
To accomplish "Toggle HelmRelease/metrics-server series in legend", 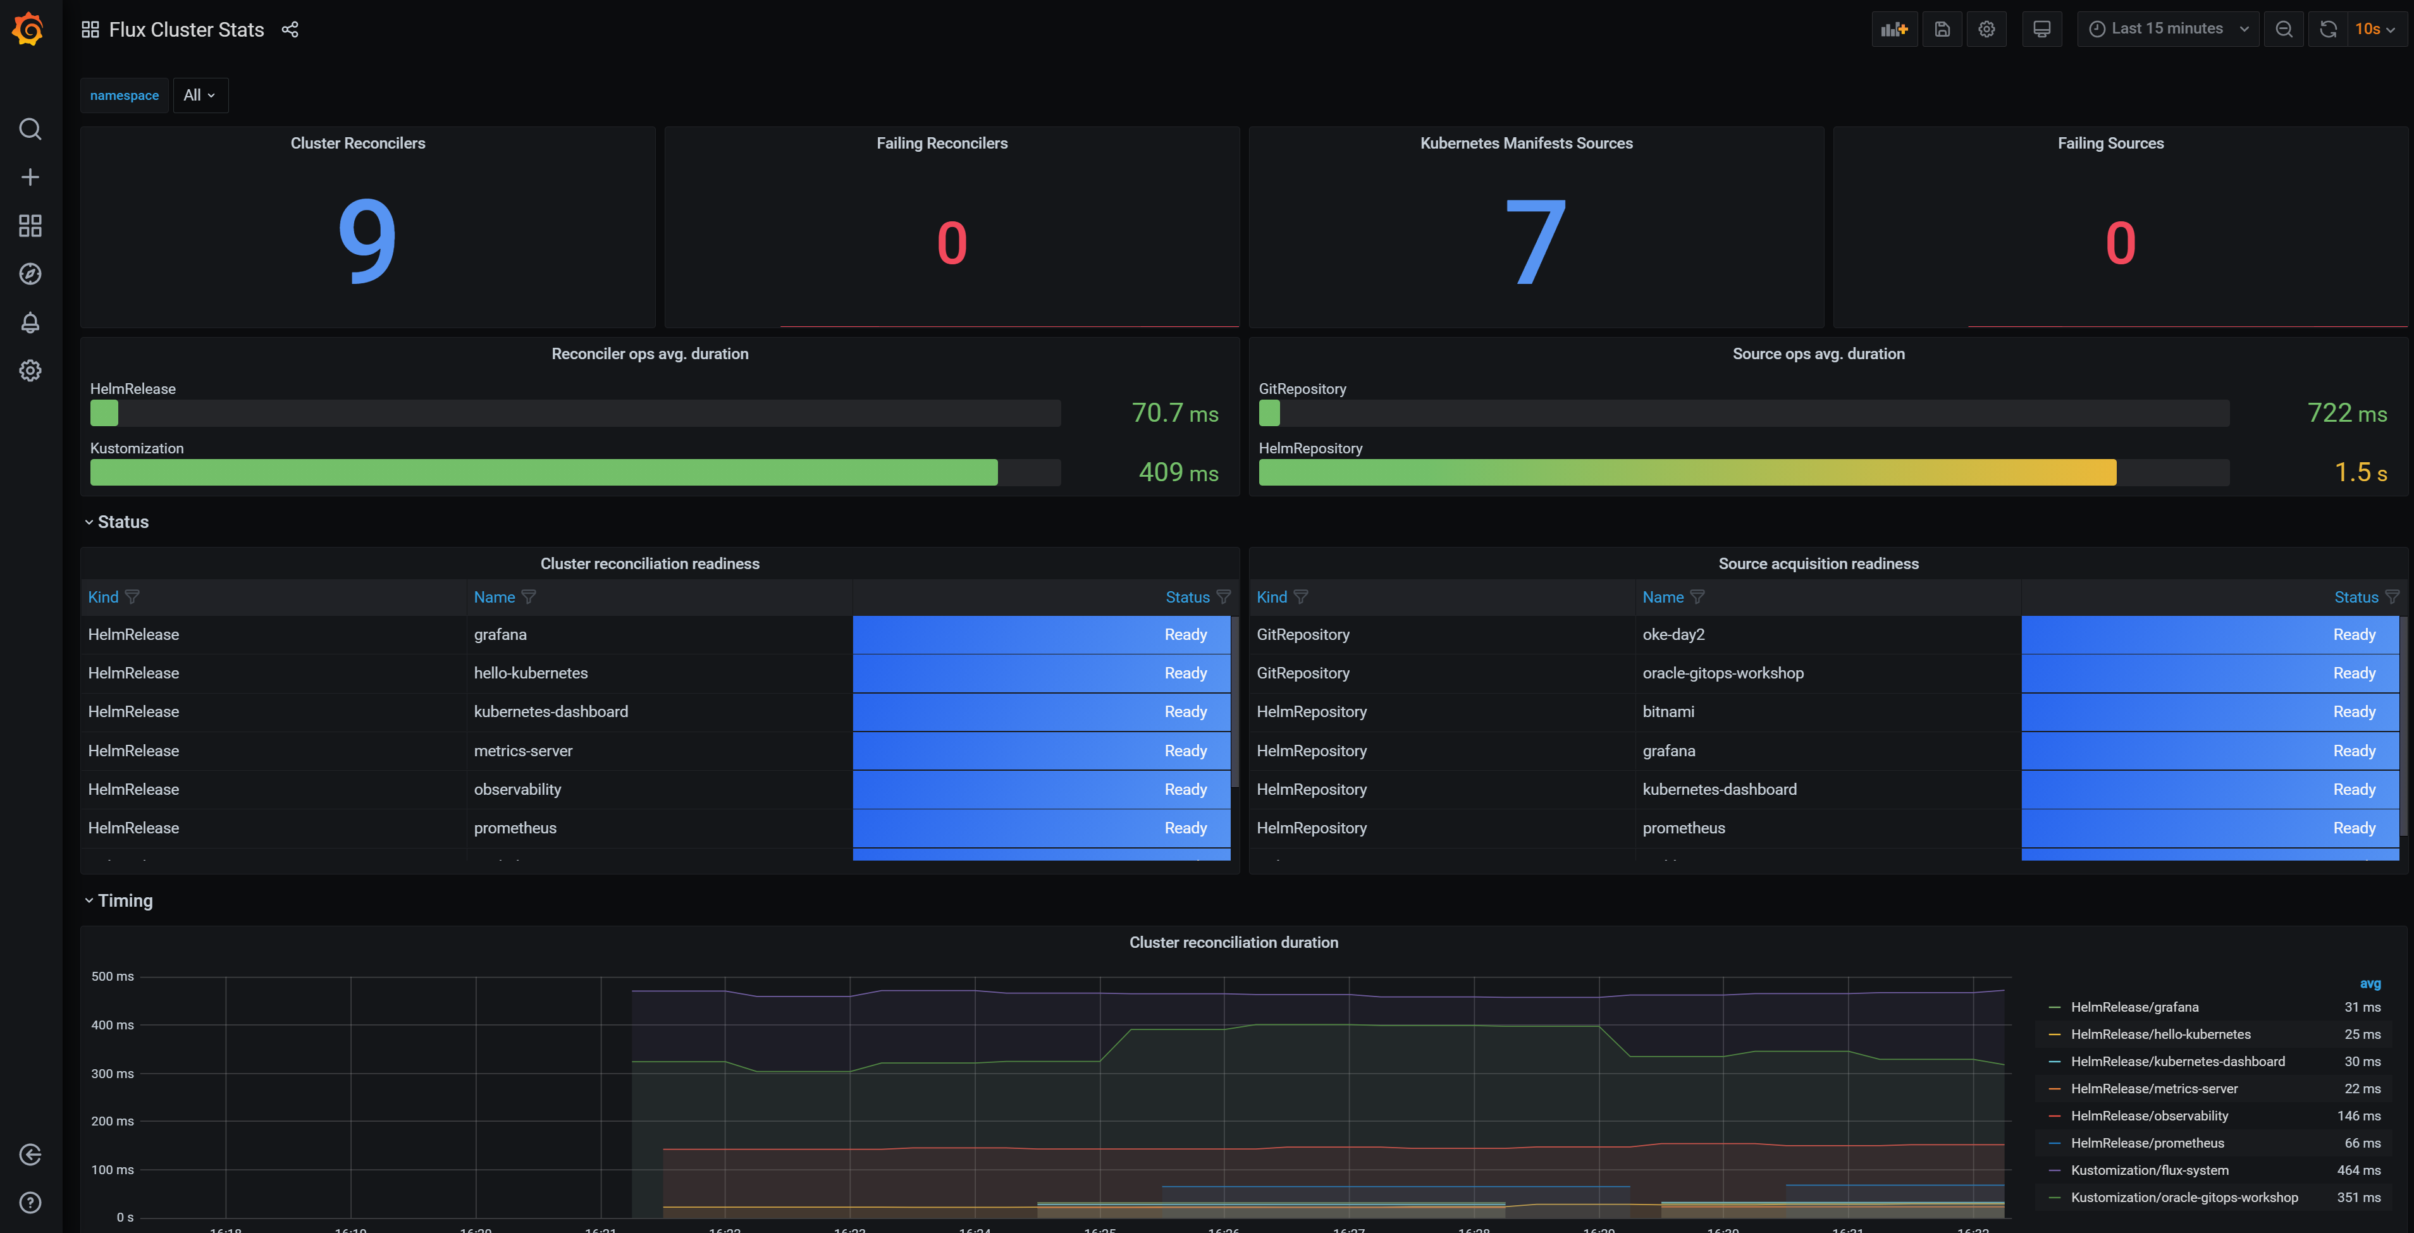I will 2153,1089.
